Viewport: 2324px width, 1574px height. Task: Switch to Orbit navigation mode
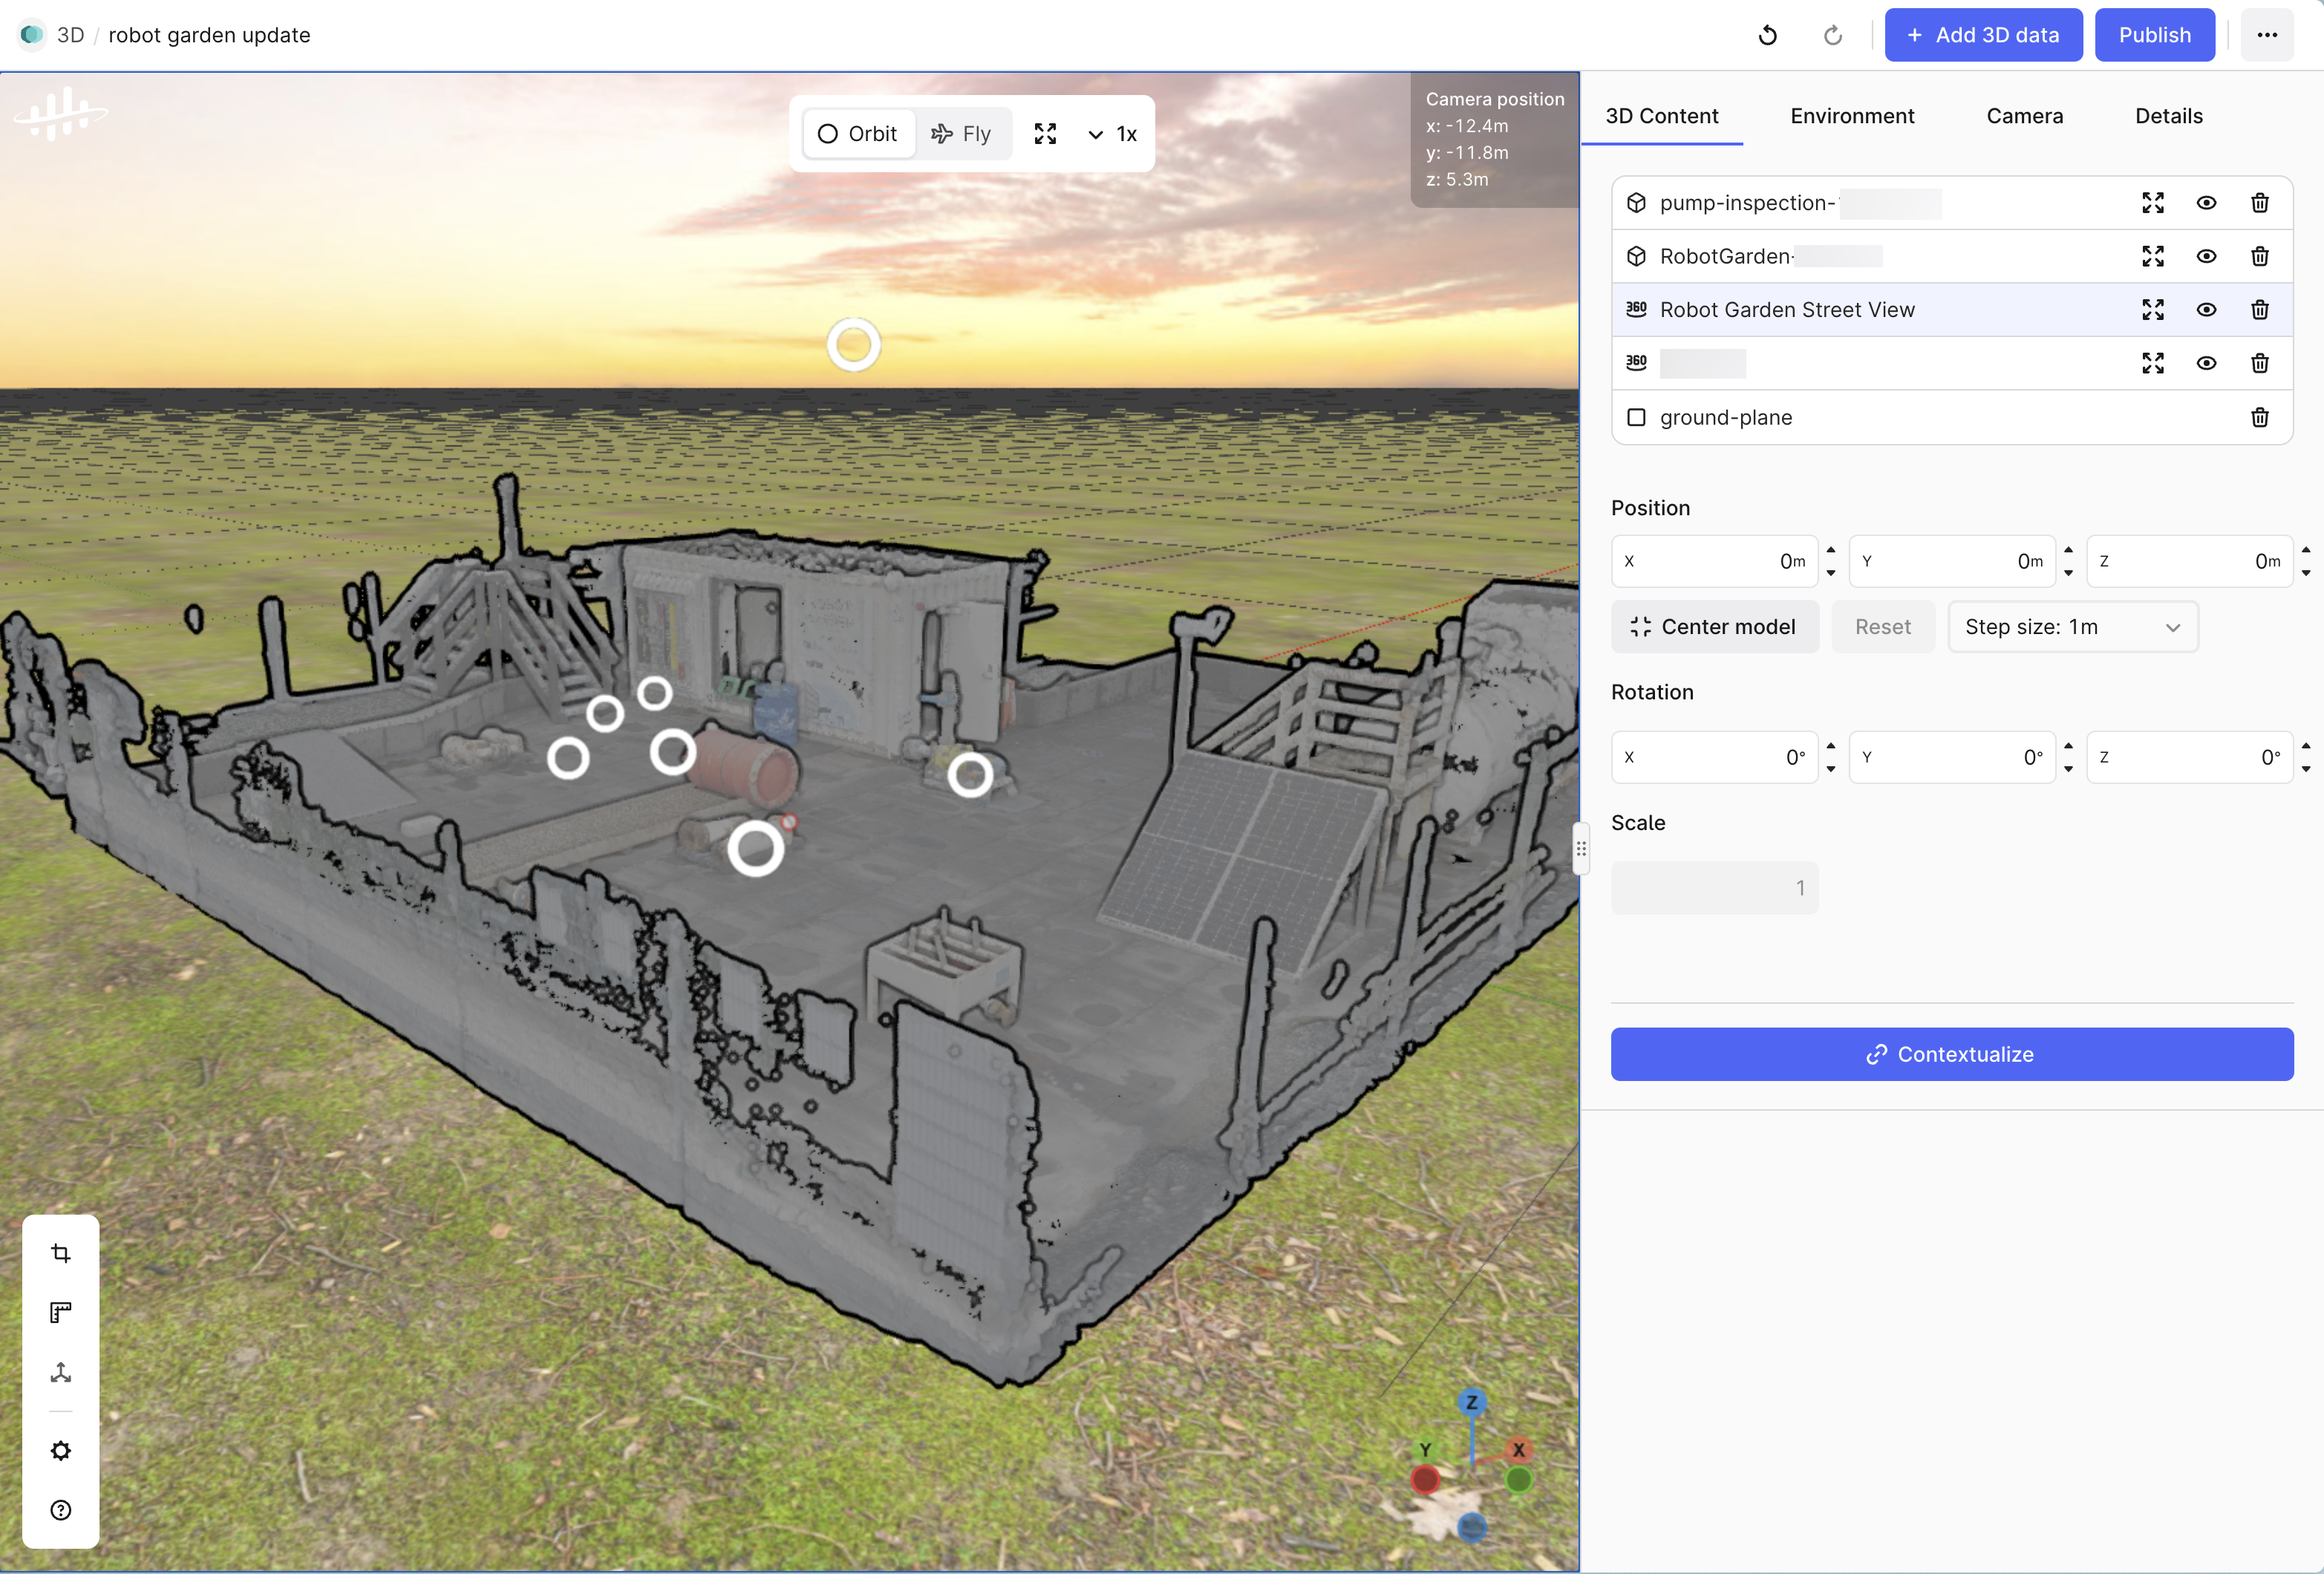pyautogui.click(x=858, y=134)
